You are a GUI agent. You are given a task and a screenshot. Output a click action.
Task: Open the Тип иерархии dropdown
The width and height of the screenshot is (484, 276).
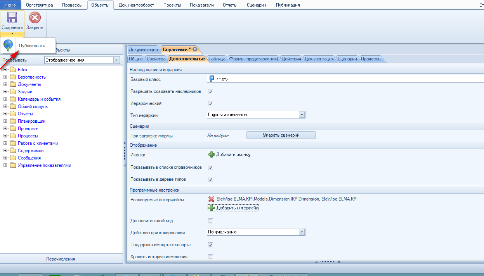[x=302, y=115]
